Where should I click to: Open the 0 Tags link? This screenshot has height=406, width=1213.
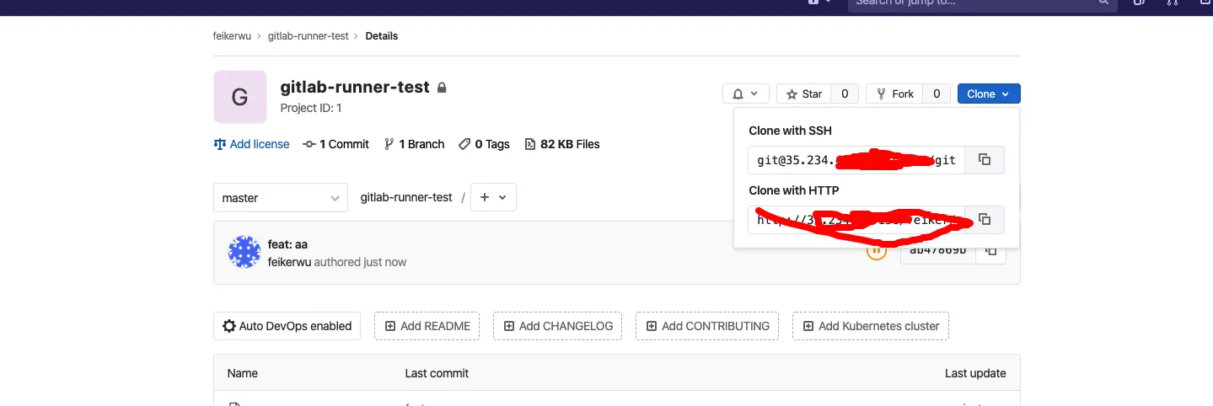484,144
